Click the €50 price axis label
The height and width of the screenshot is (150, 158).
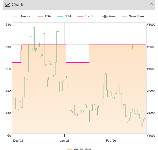point(8,25)
